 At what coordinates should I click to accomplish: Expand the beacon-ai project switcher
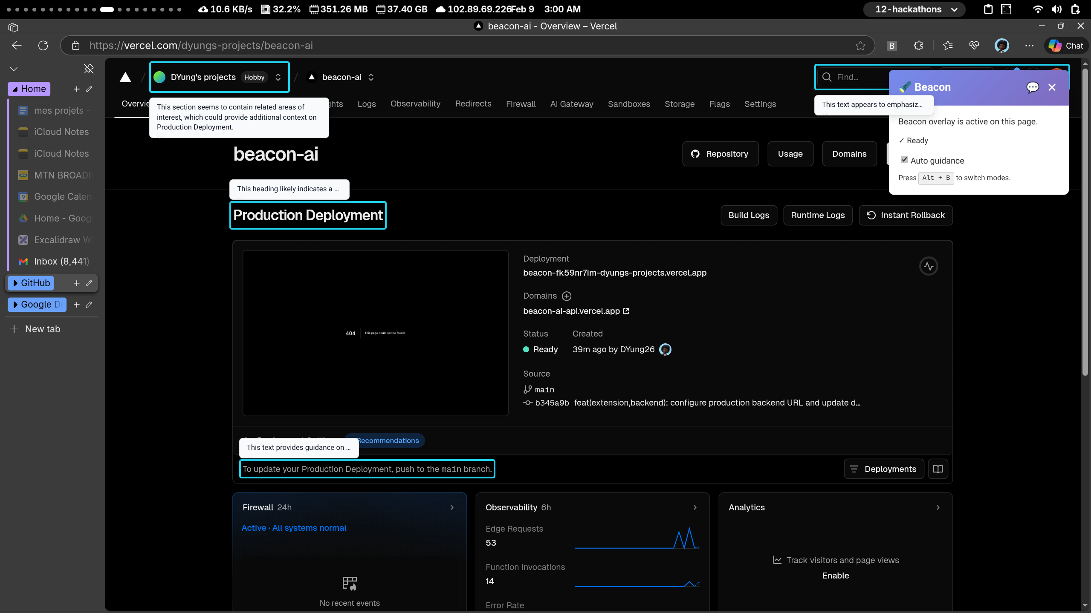[x=370, y=77]
